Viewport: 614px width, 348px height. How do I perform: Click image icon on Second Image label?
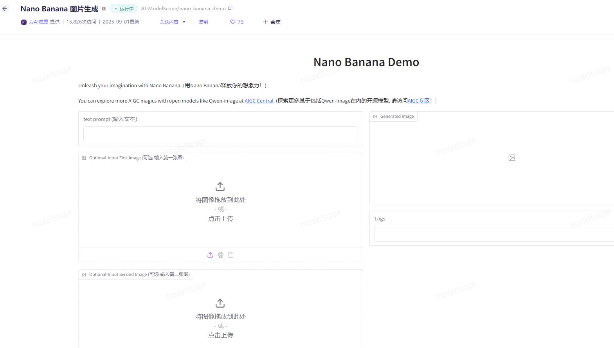coord(84,274)
